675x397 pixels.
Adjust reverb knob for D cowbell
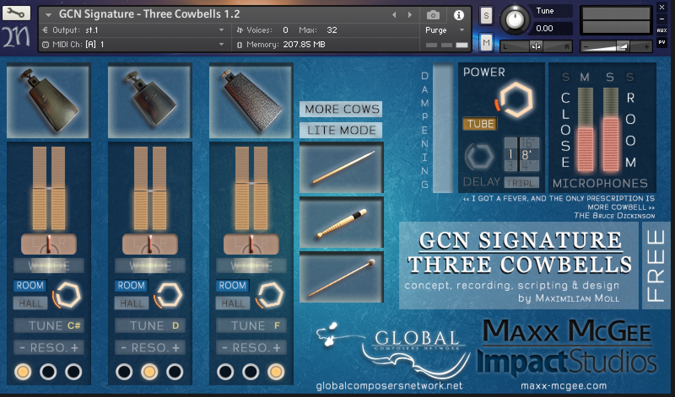point(168,294)
